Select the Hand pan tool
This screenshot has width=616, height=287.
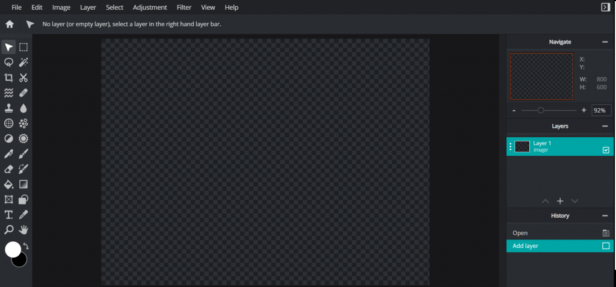(23, 230)
